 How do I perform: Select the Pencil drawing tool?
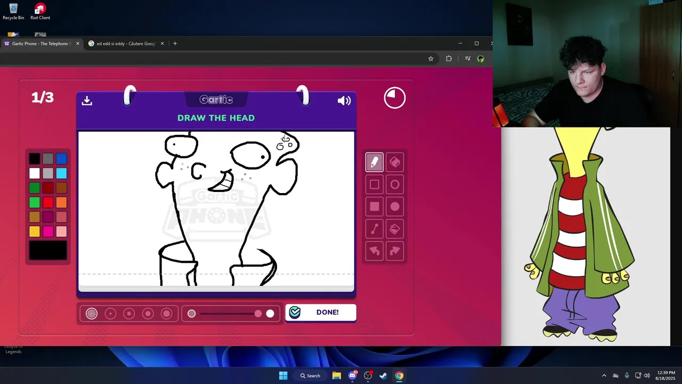coord(375,162)
